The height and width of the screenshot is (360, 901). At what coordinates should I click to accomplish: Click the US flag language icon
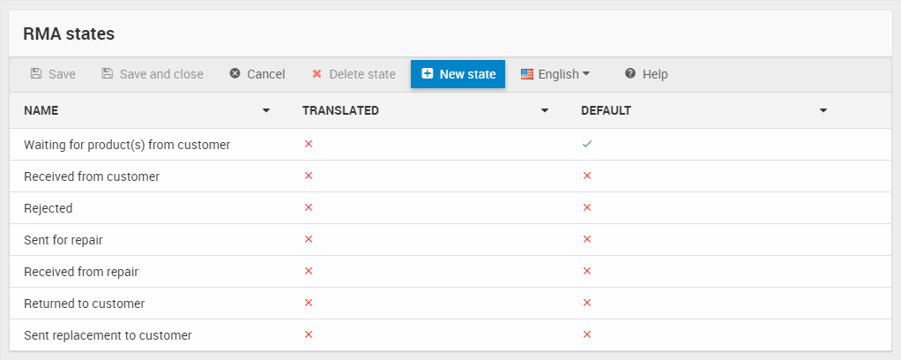coord(527,74)
